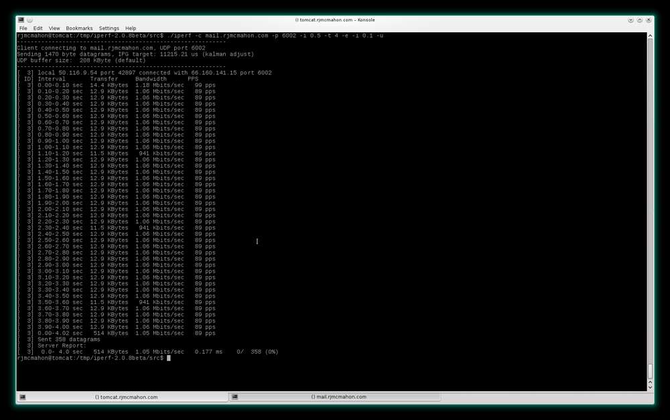Screen dimensions: 670x420
Task: Click the terminal icon on mail tab
Action: (234, 397)
